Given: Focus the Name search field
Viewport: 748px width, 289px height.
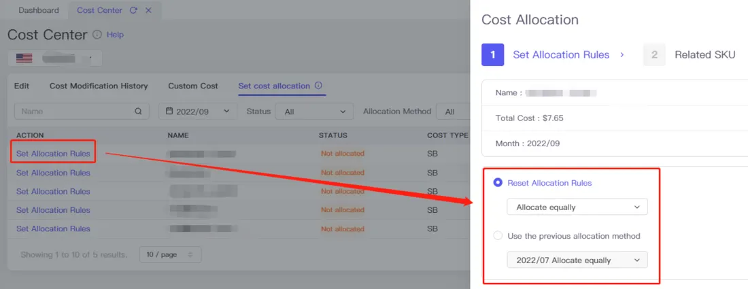Looking at the screenshot, I should coord(82,111).
